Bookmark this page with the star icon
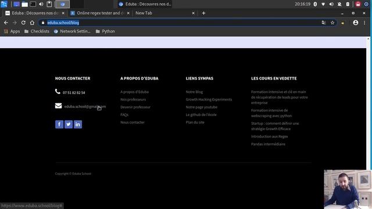 click(332, 23)
